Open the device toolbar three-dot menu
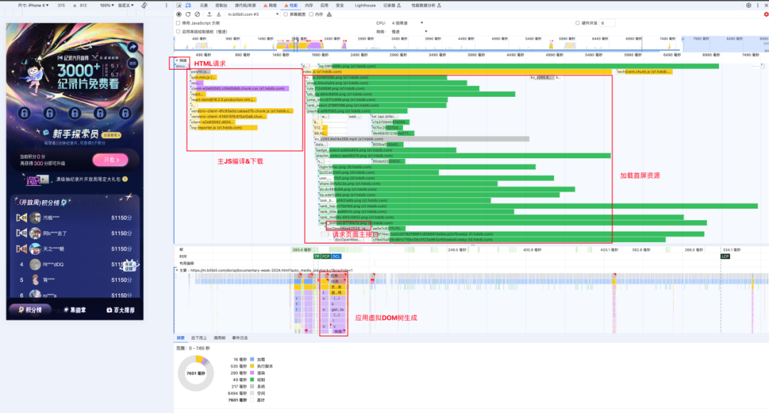 (167, 6)
